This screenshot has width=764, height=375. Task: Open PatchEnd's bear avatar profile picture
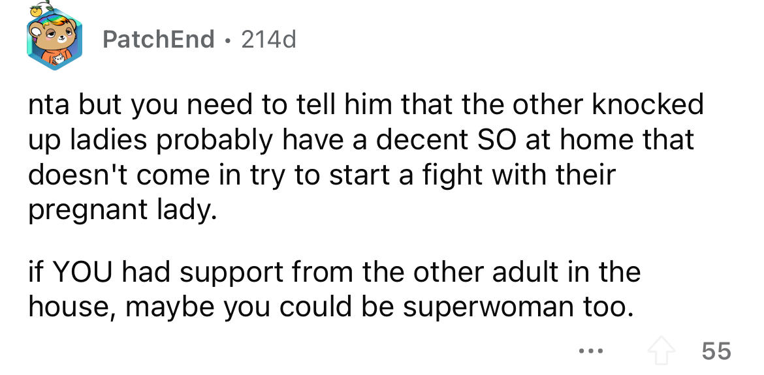54,40
